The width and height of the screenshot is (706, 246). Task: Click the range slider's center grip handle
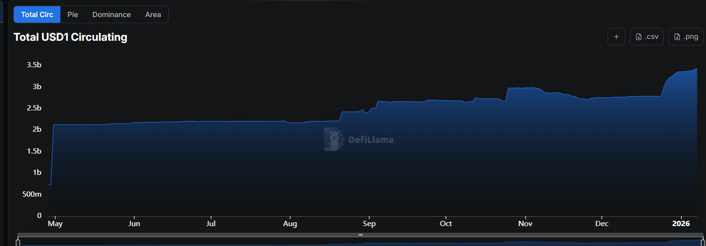point(360,235)
